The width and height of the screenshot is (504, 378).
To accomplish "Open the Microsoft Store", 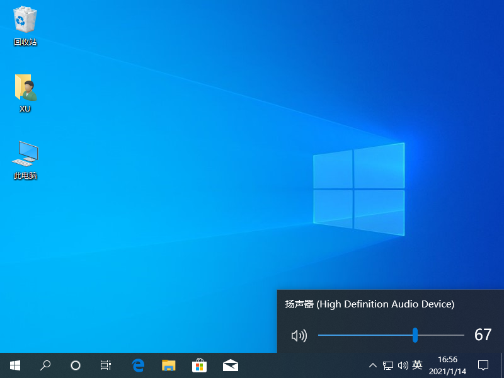I will pyautogui.click(x=199, y=365).
